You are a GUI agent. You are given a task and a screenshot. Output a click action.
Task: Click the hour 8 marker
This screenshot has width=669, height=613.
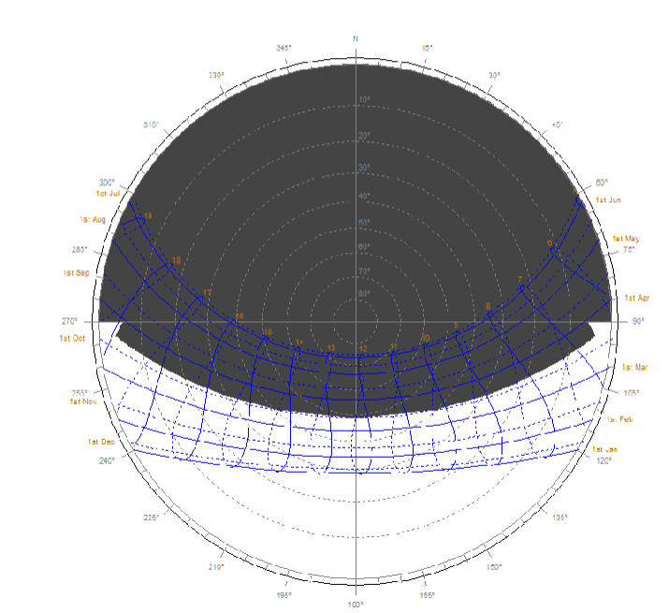click(x=487, y=306)
